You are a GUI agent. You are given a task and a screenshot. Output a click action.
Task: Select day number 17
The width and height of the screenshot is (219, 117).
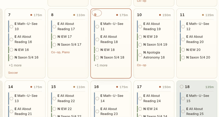click(x=139, y=87)
